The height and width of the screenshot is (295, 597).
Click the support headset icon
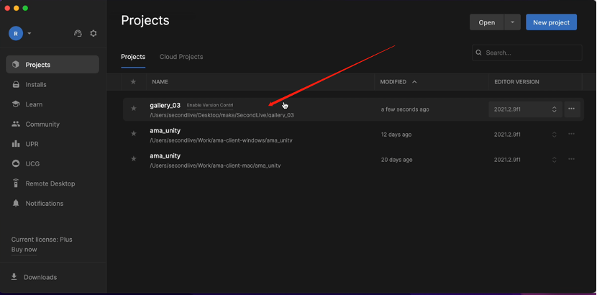tap(78, 33)
